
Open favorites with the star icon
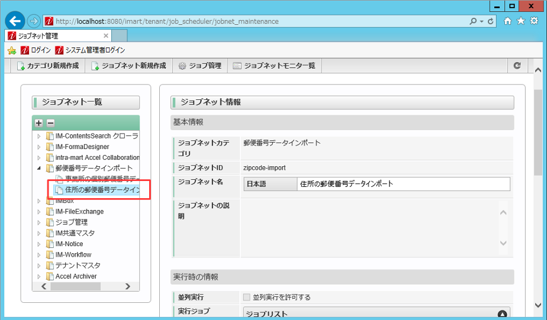tap(521, 21)
